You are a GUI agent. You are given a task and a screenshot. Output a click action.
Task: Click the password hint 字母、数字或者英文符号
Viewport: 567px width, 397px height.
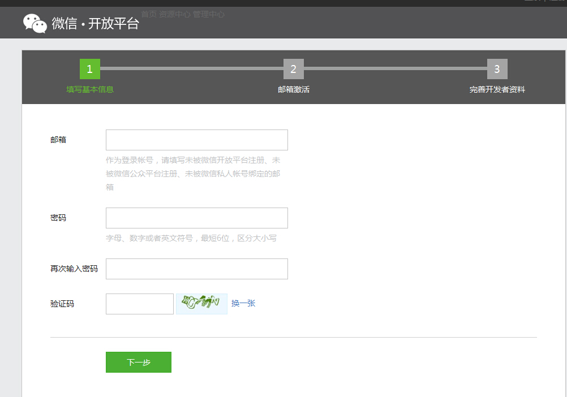click(x=191, y=238)
